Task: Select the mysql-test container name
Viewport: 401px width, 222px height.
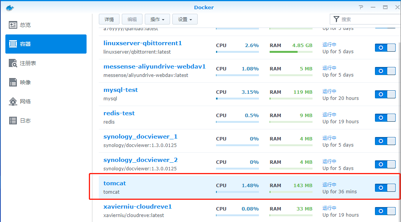Action: pos(121,90)
